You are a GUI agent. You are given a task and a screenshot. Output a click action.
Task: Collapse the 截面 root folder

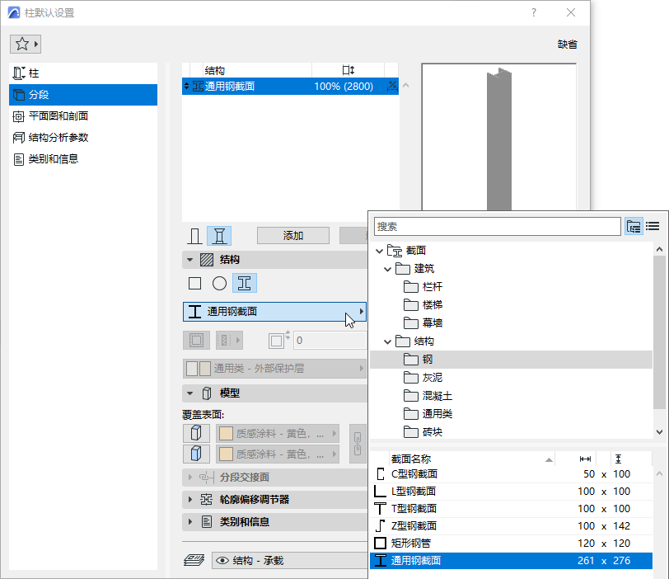[x=379, y=251]
